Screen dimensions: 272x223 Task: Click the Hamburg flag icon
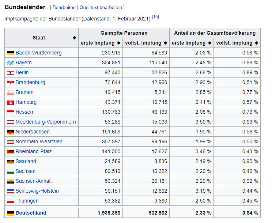pos(10,102)
